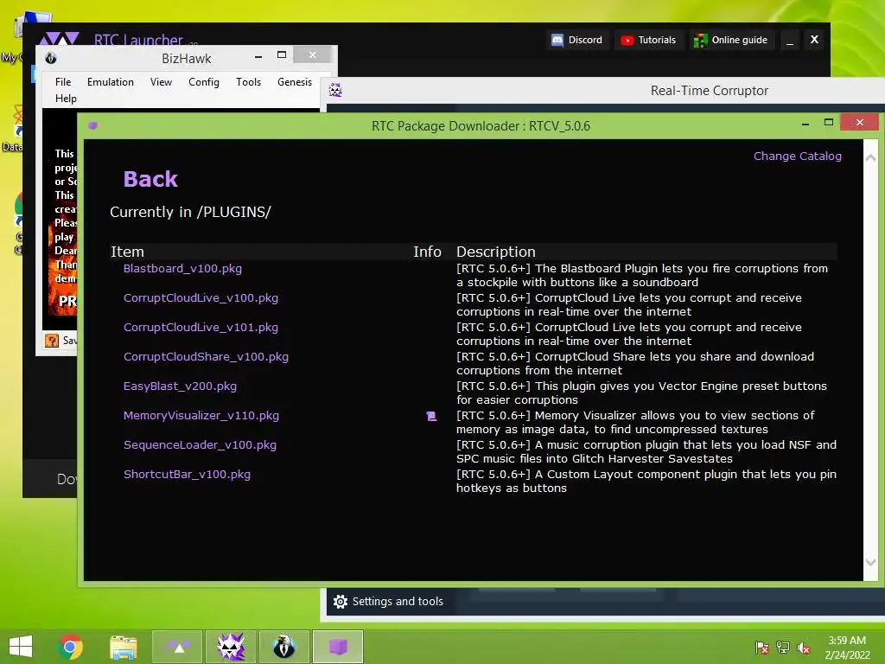Click the Action Center flag tray icon
This screenshot has height=664, width=885.
(x=761, y=647)
